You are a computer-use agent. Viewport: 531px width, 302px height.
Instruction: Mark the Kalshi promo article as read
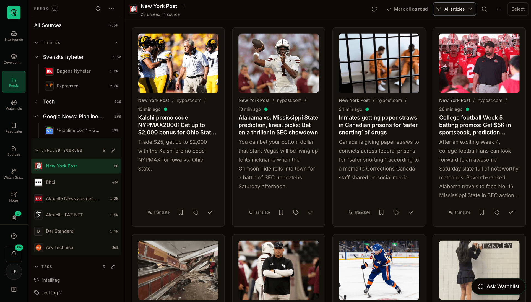click(x=210, y=212)
